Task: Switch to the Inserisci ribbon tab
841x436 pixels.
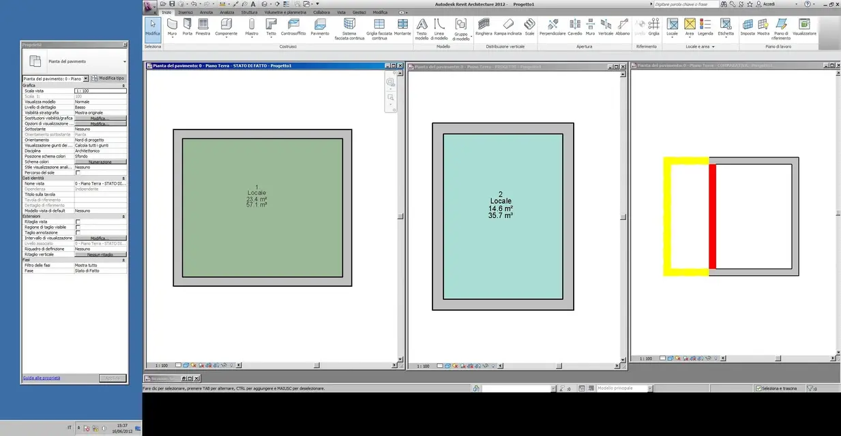Action: pyautogui.click(x=186, y=12)
